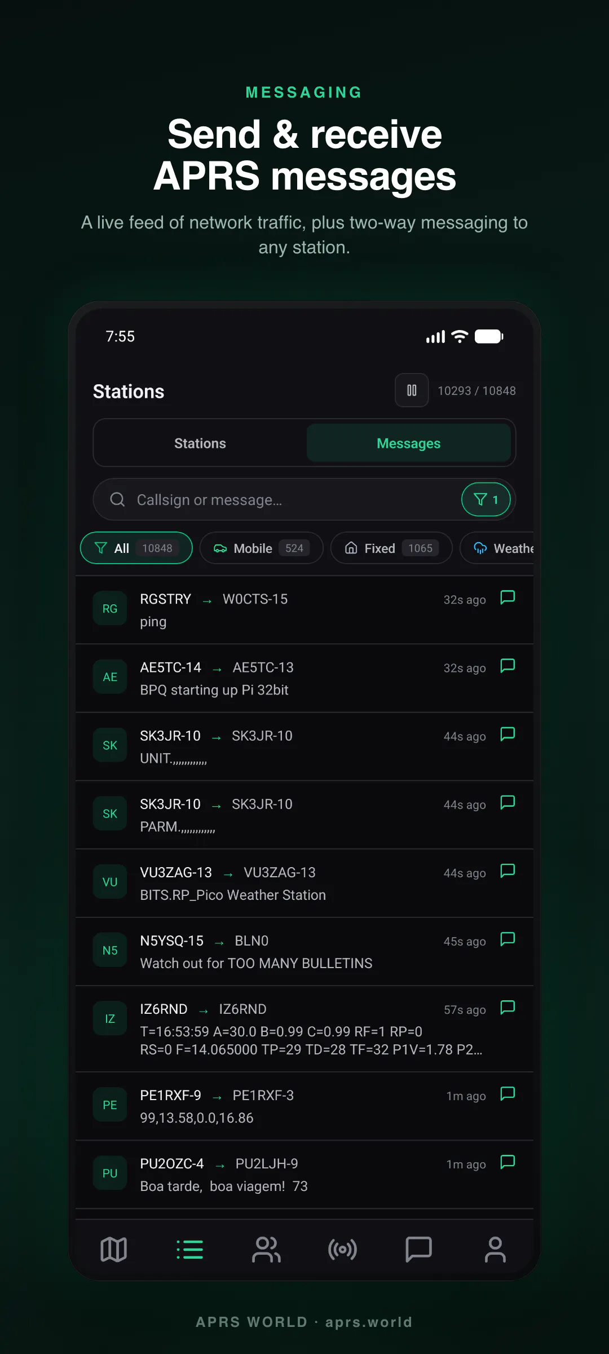609x1354 pixels.
Task: Tap the VU avatar badge
Action: click(x=110, y=882)
